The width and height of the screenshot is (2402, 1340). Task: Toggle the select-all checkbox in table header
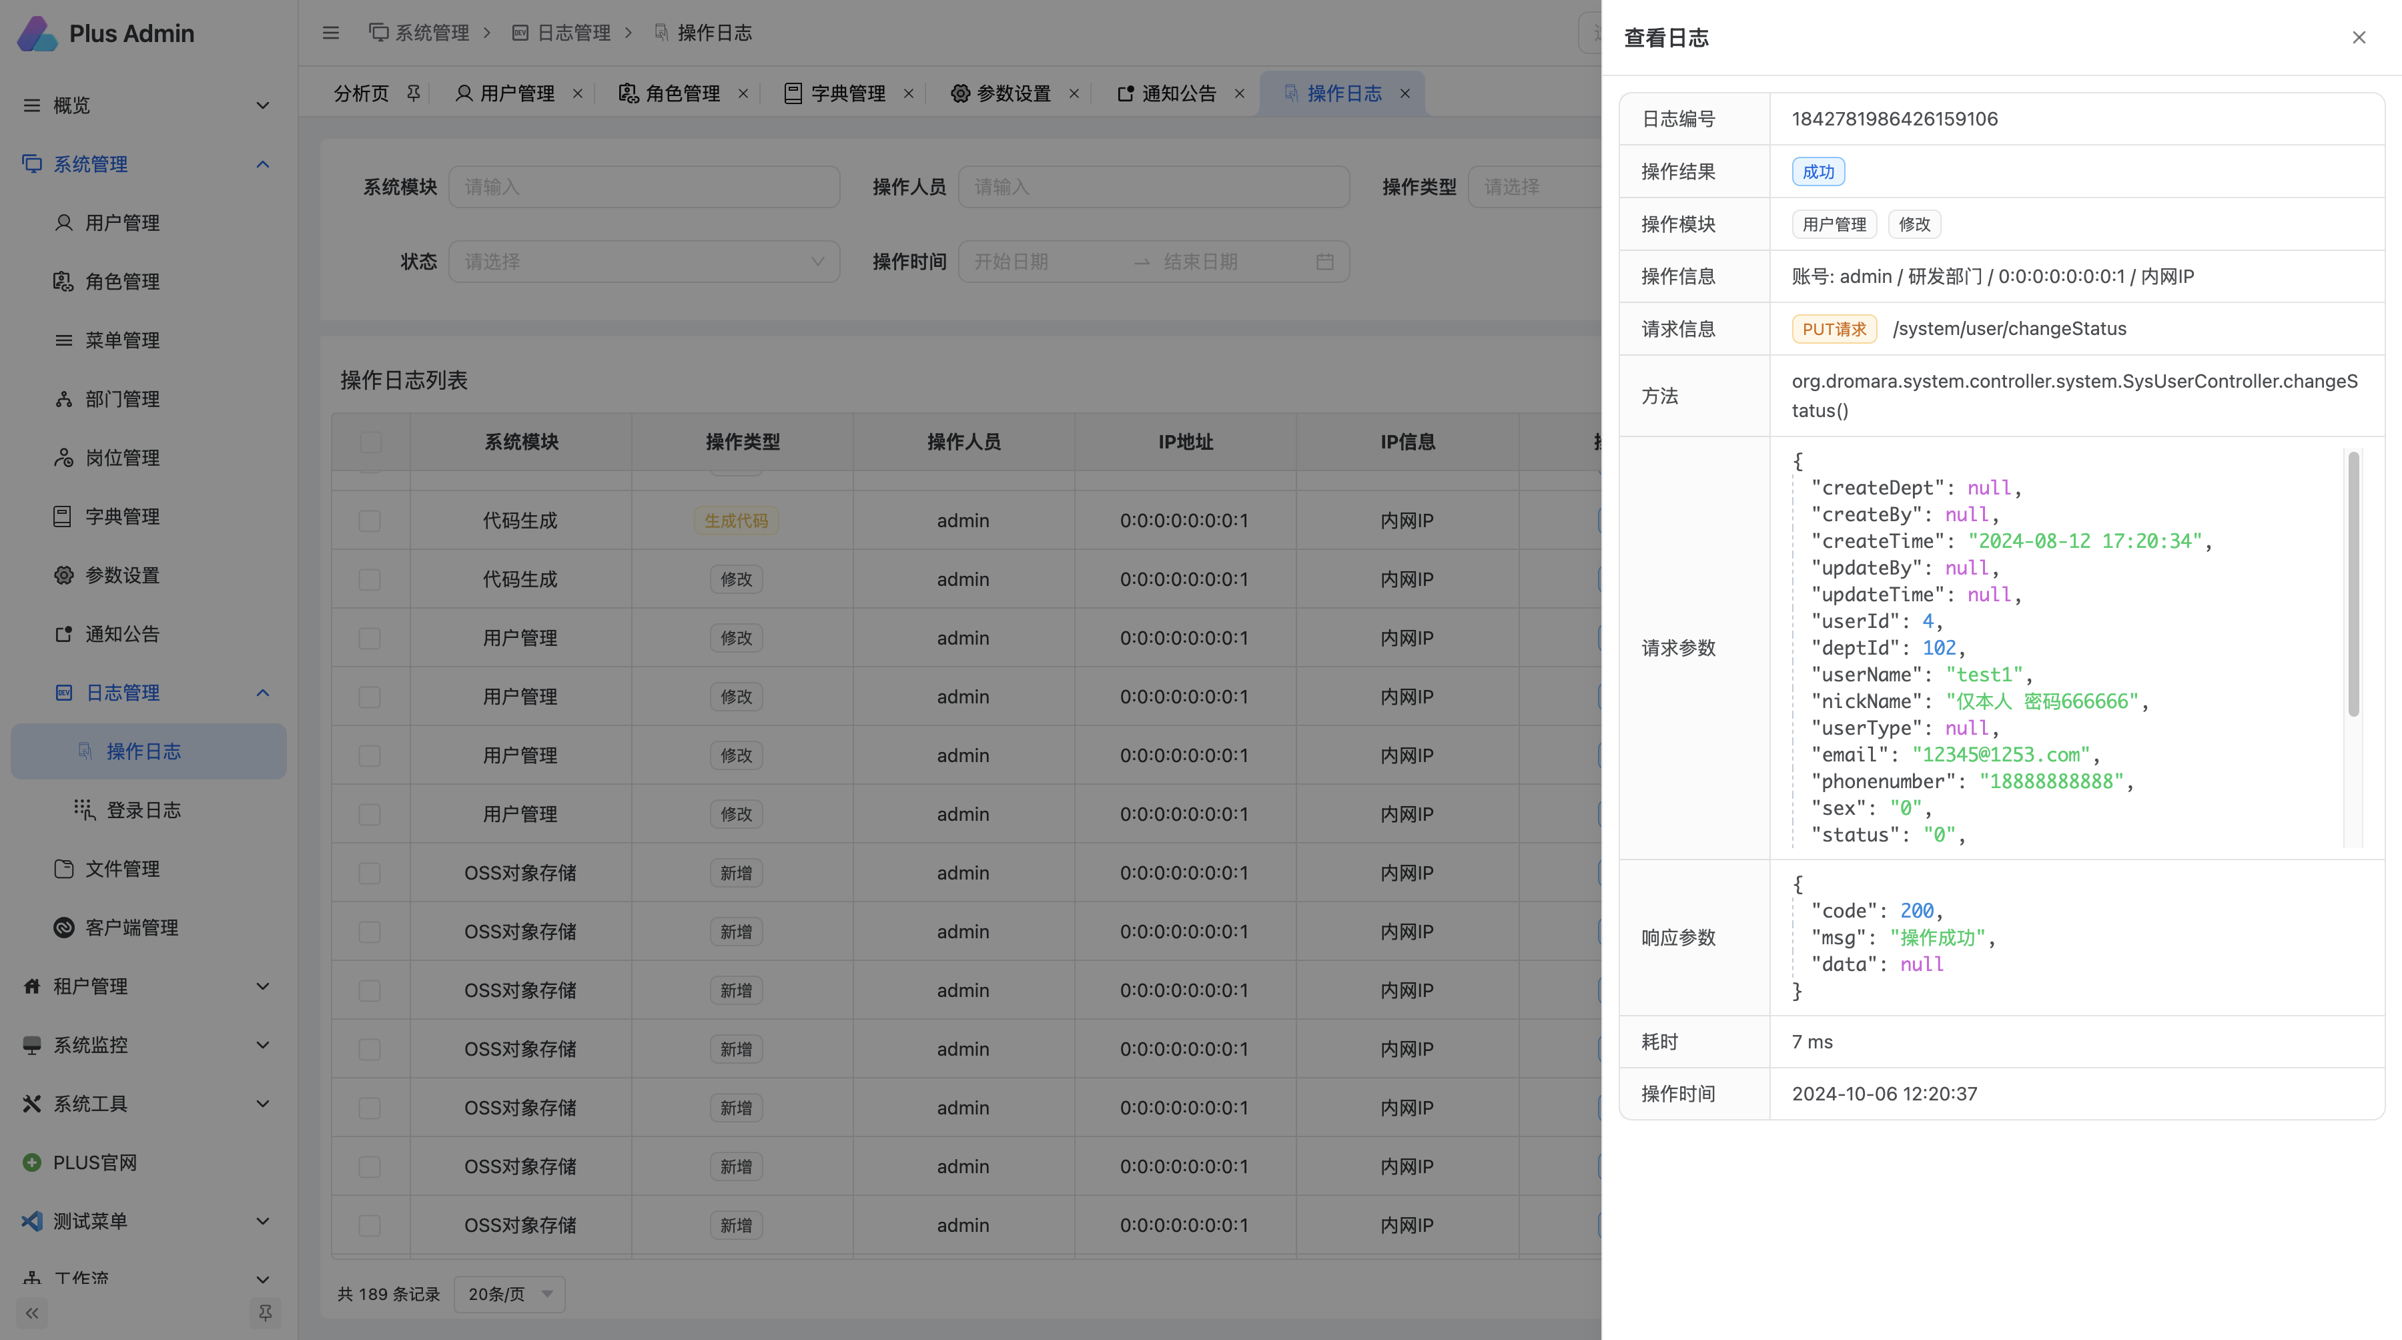pos(370,442)
